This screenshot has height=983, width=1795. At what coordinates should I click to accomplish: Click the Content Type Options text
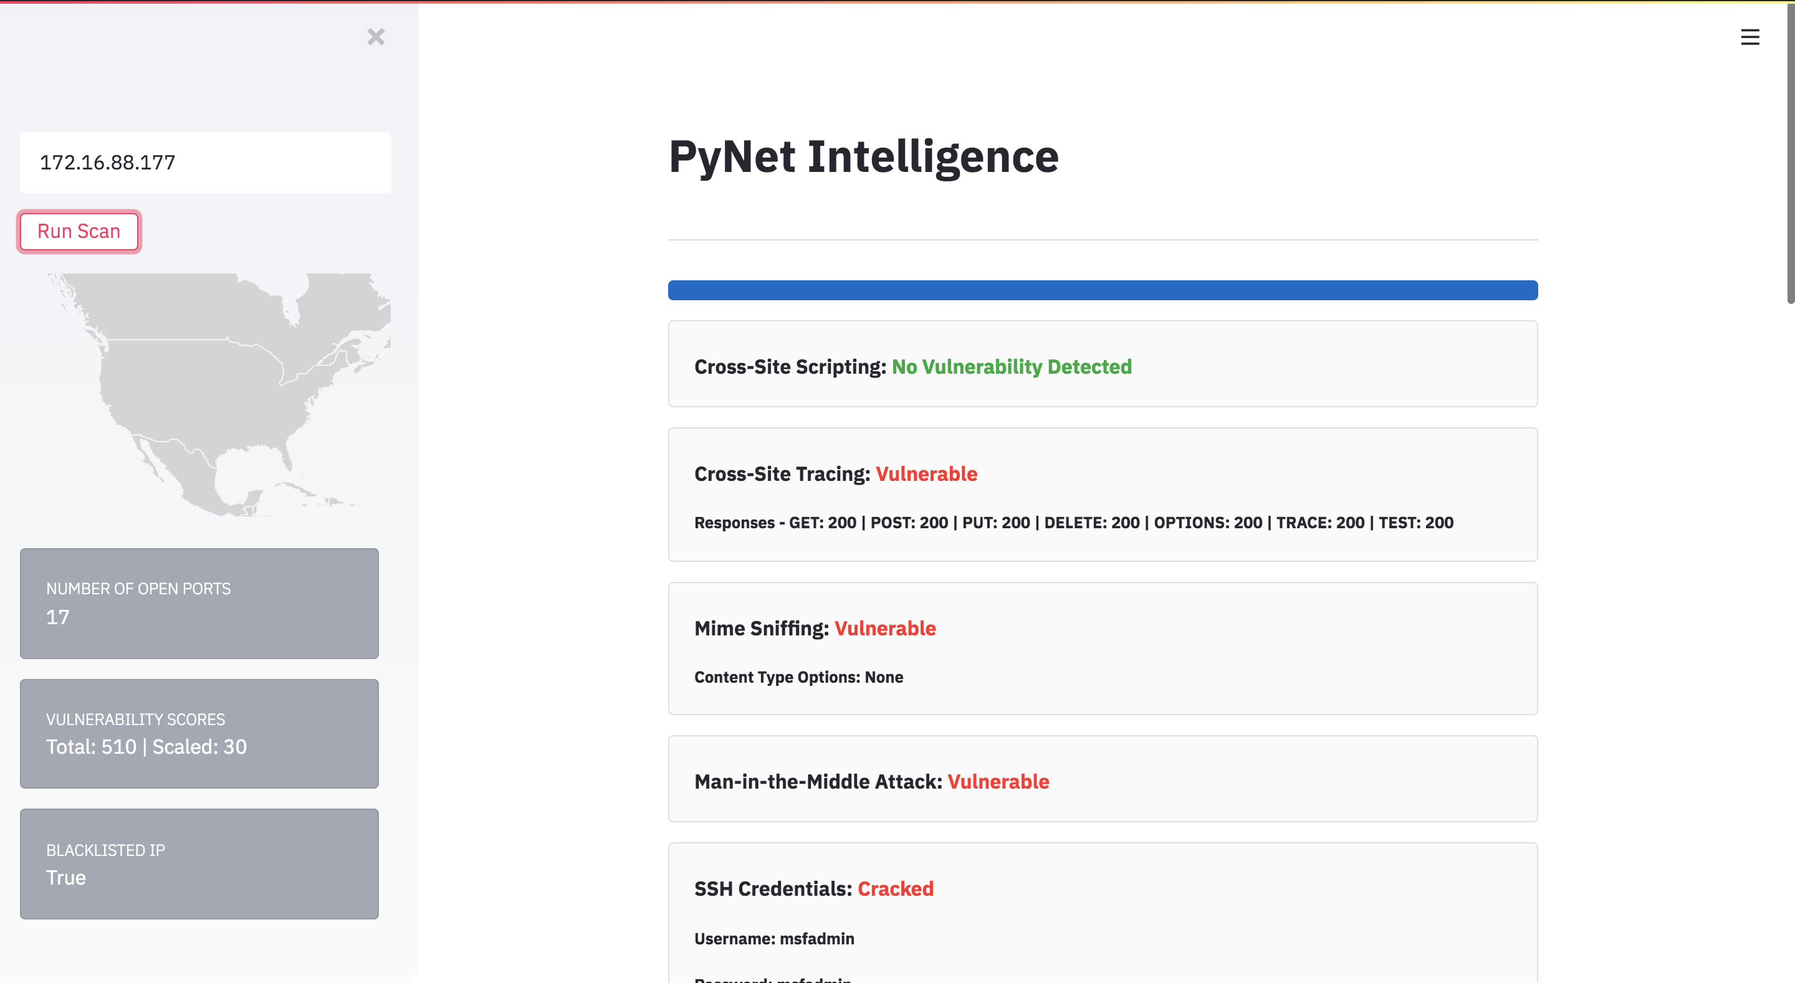pos(798,677)
